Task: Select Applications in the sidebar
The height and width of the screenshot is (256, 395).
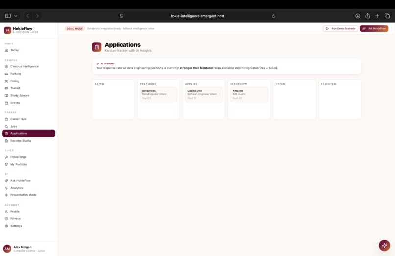Action: pyautogui.click(x=29, y=133)
